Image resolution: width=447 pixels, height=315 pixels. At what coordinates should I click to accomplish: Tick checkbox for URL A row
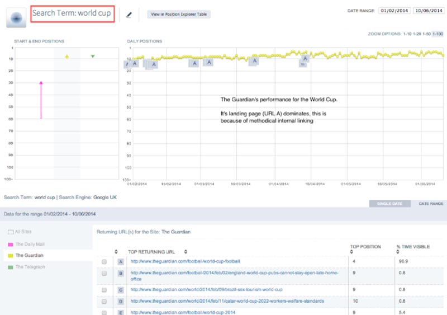click(x=104, y=262)
